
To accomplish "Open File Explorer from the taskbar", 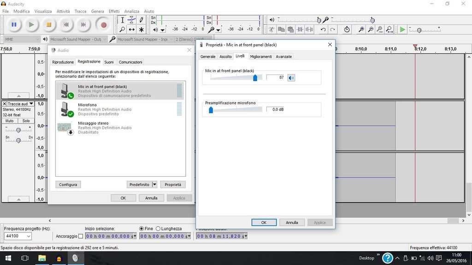I will coord(41,258).
